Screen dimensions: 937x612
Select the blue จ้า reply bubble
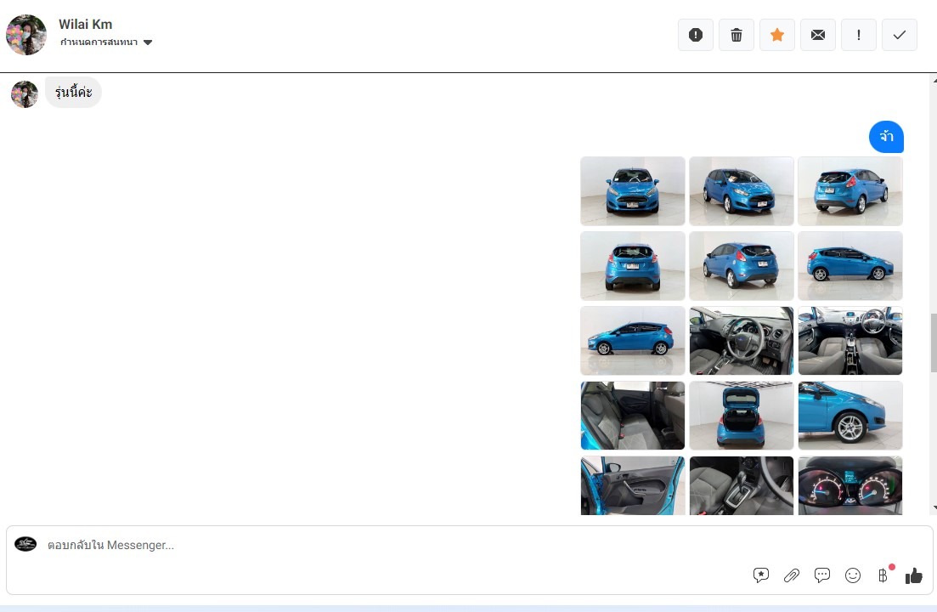tap(886, 137)
